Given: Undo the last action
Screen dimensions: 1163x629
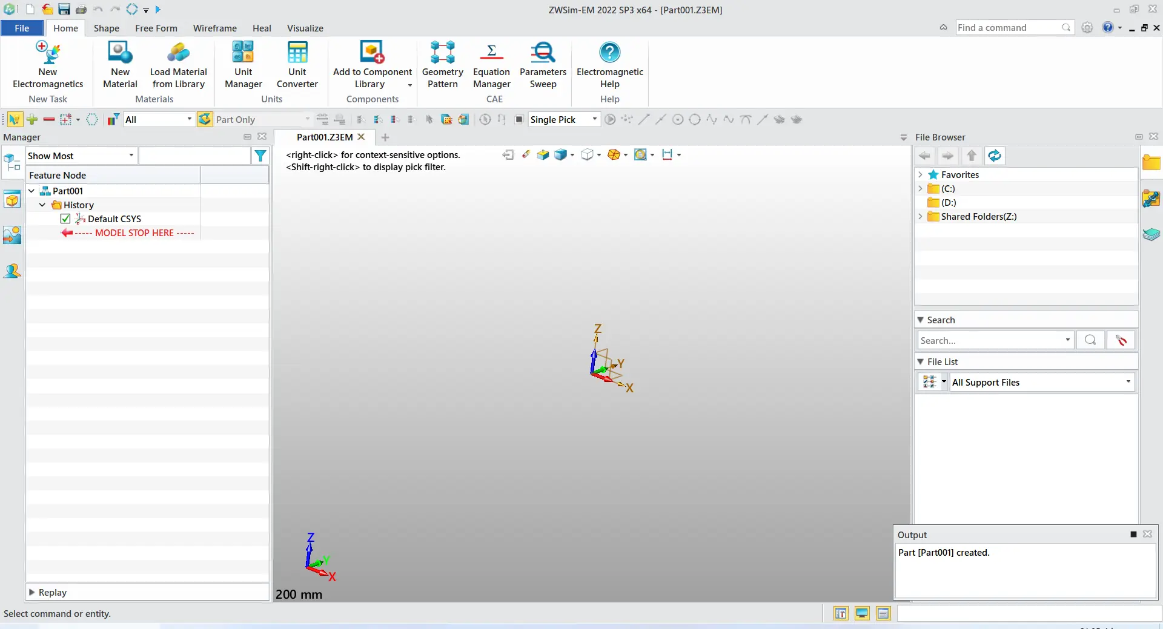Looking at the screenshot, I should (98, 9).
